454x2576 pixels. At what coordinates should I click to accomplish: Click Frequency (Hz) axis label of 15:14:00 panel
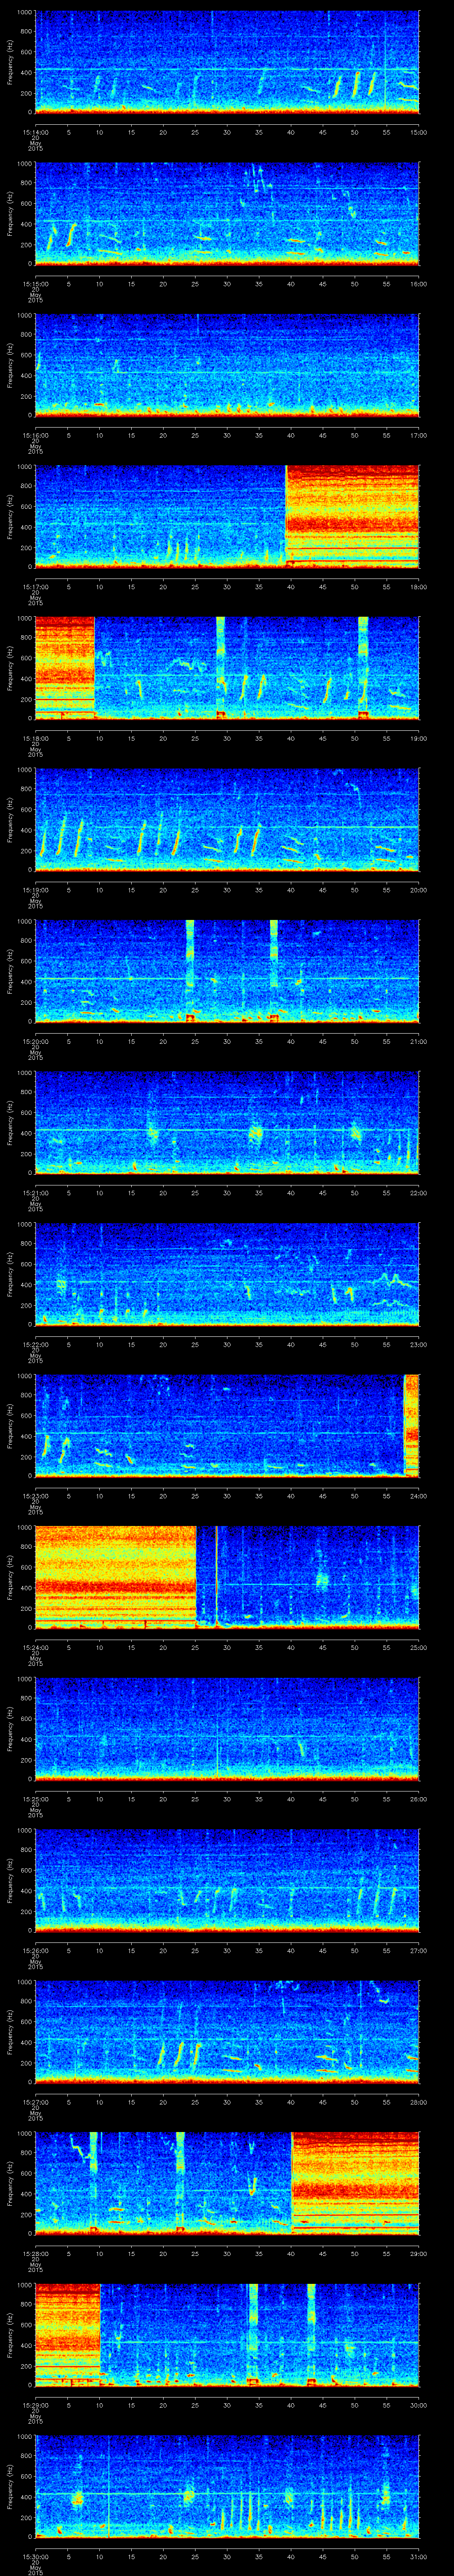10,62
